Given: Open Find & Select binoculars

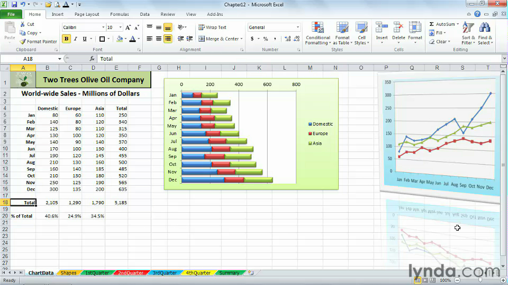Looking at the screenshot, I should coord(485,33).
